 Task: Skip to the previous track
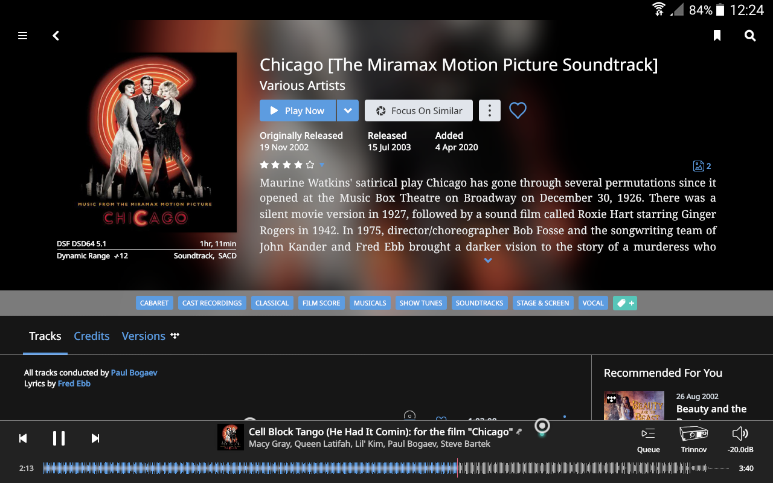pos(23,438)
